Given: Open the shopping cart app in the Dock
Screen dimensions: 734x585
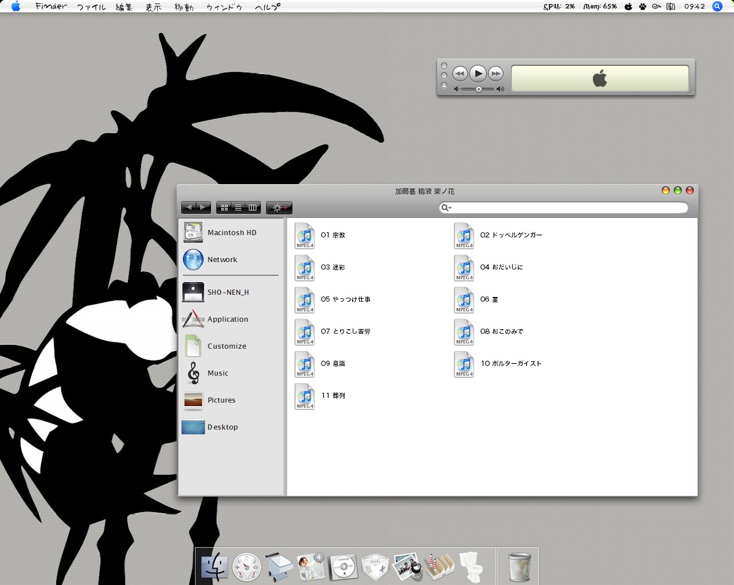Looking at the screenshot, I should pyautogui.click(x=279, y=567).
